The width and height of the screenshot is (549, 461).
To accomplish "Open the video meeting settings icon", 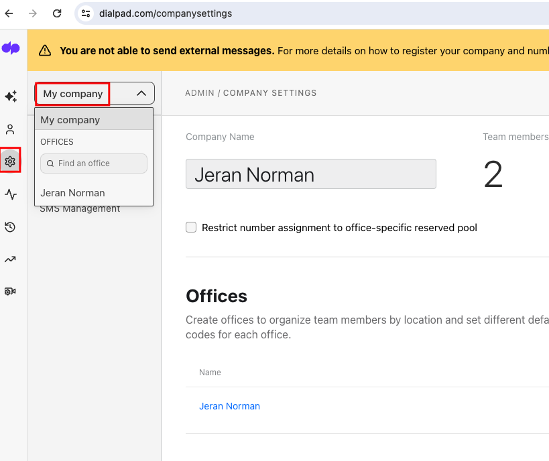I will pos(10,291).
